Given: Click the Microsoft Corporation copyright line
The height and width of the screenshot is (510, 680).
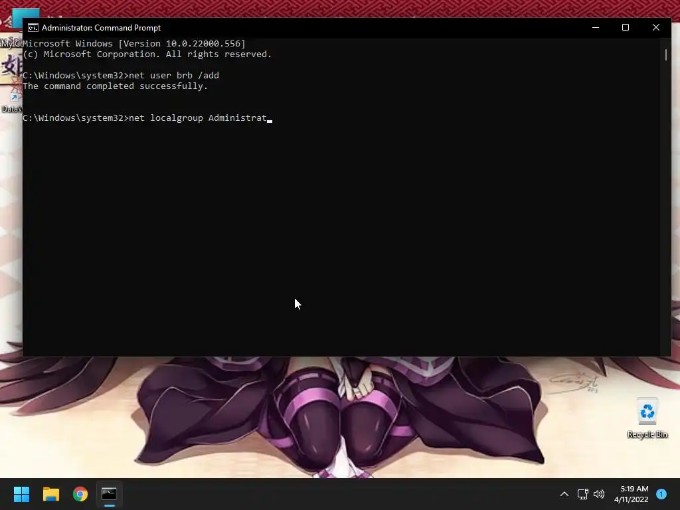Looking at the screenshot, I should pos(147,54).
